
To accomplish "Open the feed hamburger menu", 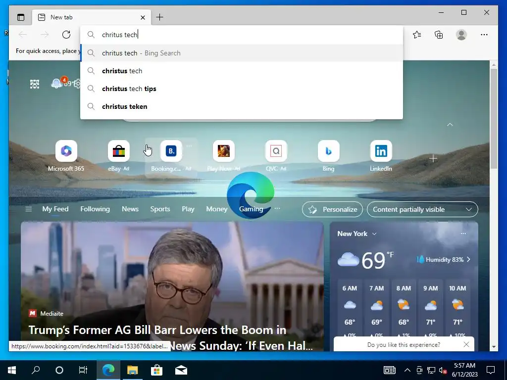I will pos(28,209).
